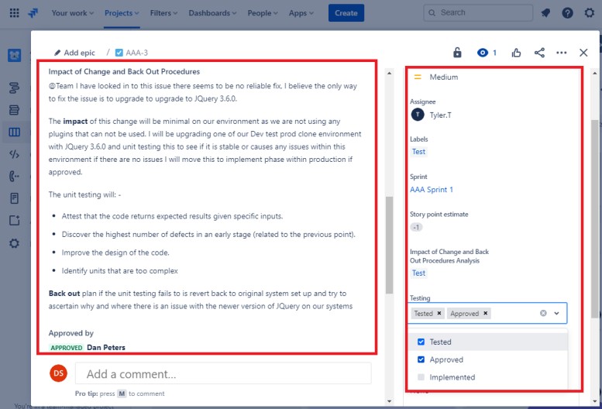Clear all Testing field selections
This screenshot has width=602, height=409.
point(543,313)
